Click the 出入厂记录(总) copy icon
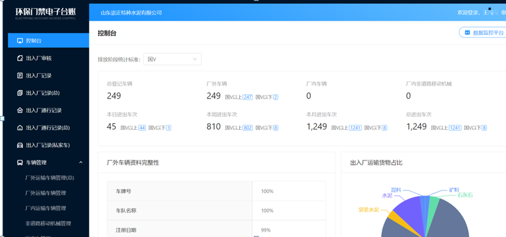This screenshot has height=237, width=506. click(x=20, y=93)
